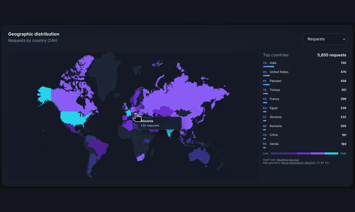Select the United States list row
355x212 pixels.
304,73
